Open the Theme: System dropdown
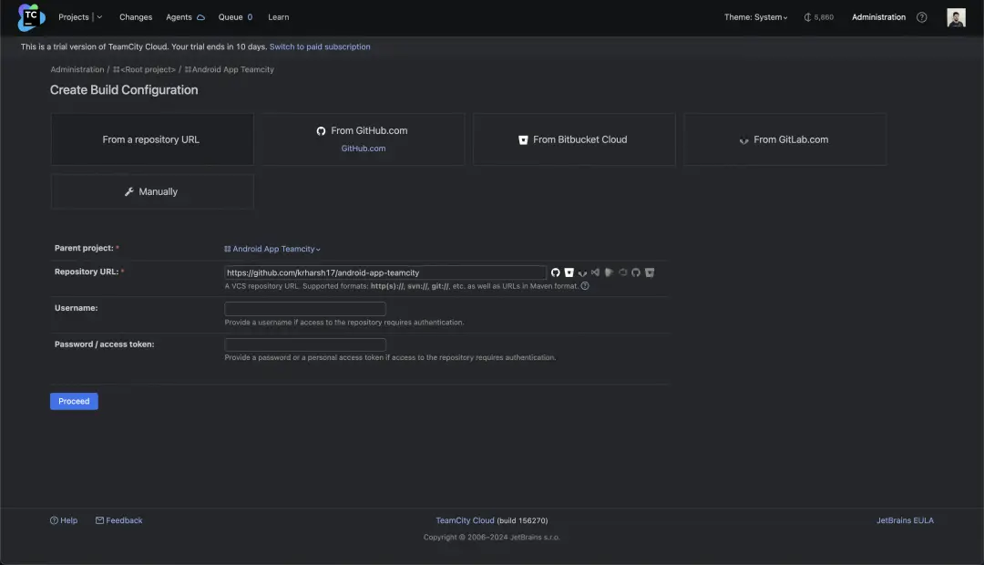Image resolution: width=984 pixels, height=565 pixels. click(x=756, y=17)
